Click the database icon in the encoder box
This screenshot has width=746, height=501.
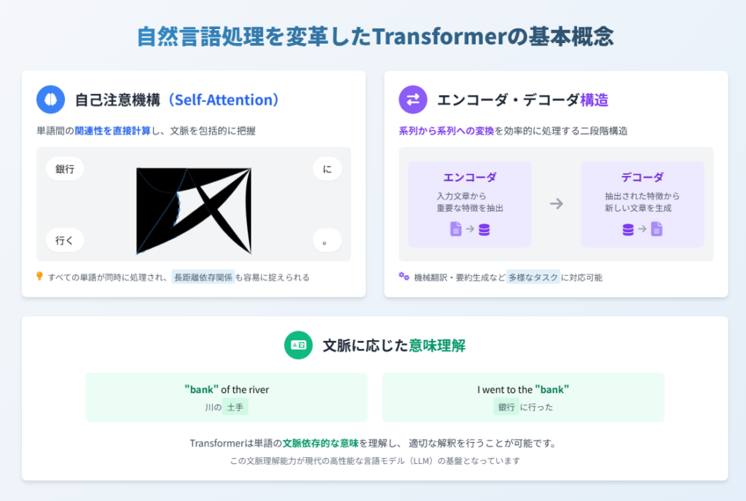click(x=484, y=229)
